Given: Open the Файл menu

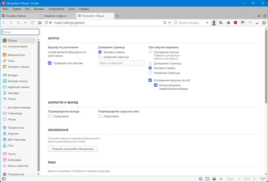Looking at the screenshot, I should (x=5, y=9).
